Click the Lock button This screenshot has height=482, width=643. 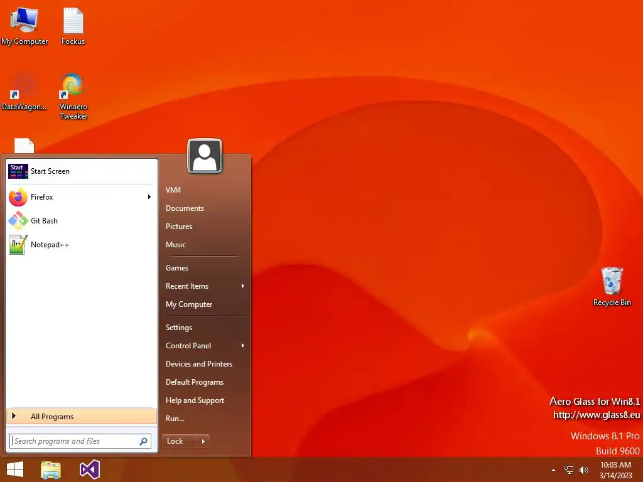pos(180,441)
